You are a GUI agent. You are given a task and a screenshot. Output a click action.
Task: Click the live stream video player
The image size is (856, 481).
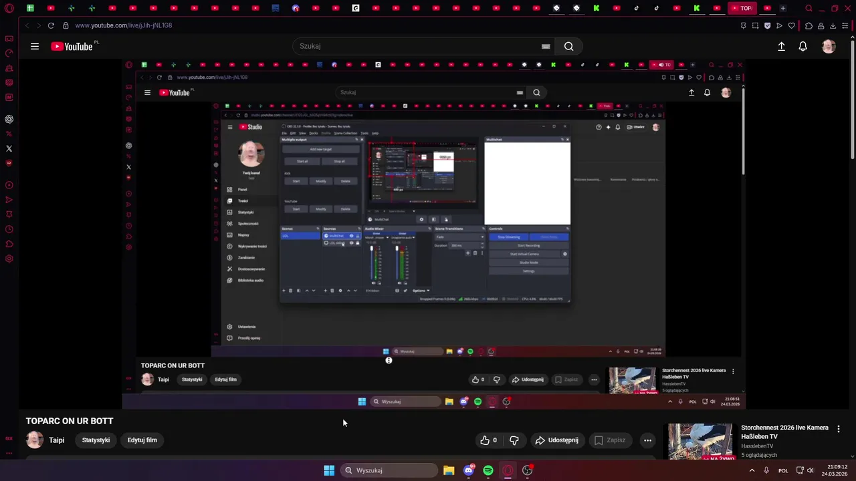[433, 234]
